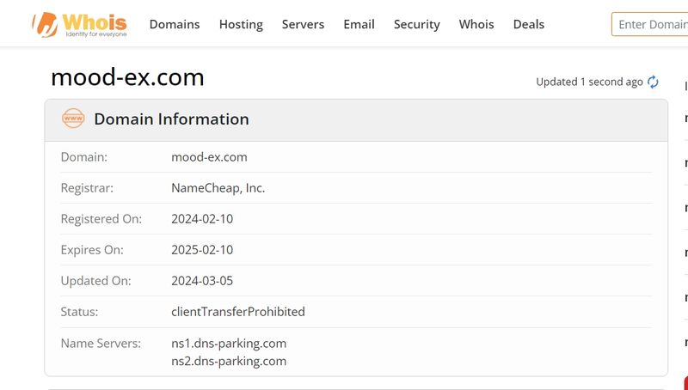Viewport: 688px width, 390px height.
Task: Click the Whois logo in the header
Action: (79, 25)
